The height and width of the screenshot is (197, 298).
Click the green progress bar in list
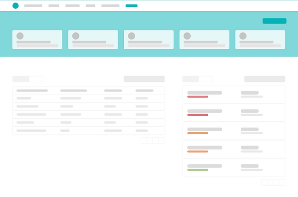click(x=197, y=170)
